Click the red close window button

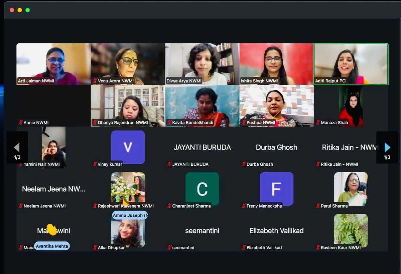click(12, 10)
